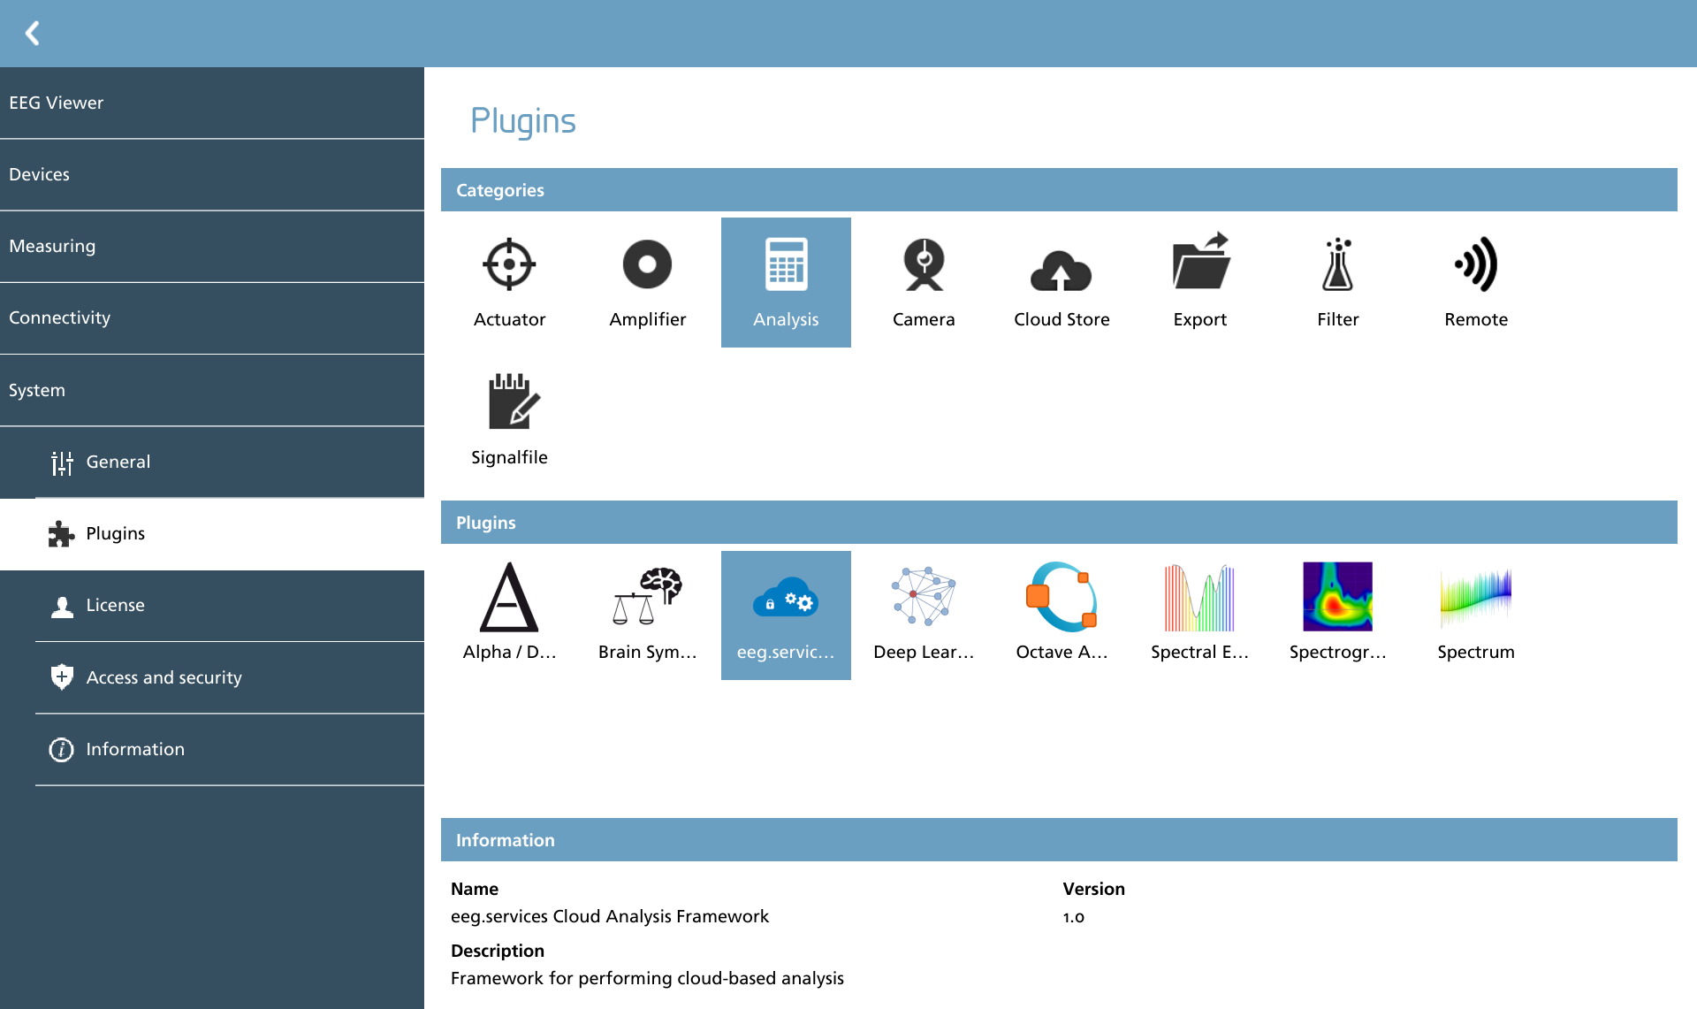Go back using the top-left arrow
This screenshot has width=1697, height=1009.
[33, 34]
